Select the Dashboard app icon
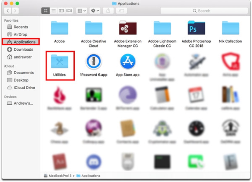Viewport: 252px width, 182px height. click(196, 129)
